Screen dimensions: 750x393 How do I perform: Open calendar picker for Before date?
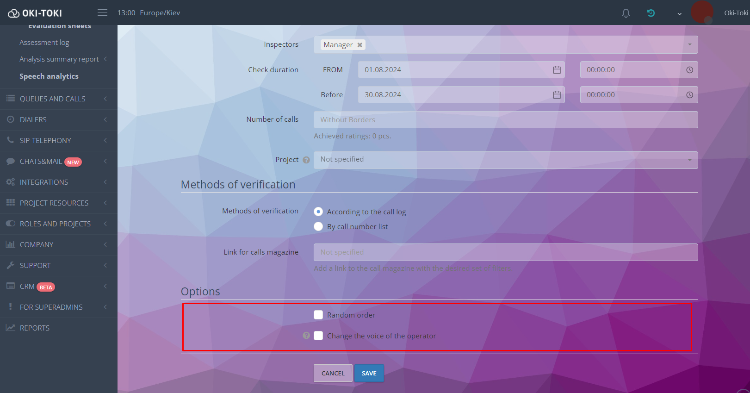pos(557,95)
